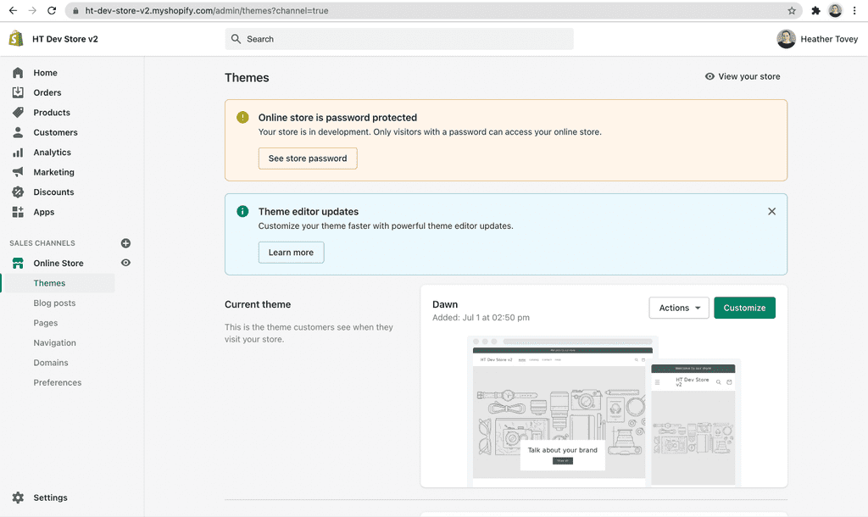The image size is (868, 517).
Task: Customize the Dawn theme
Action: (744, 308)
